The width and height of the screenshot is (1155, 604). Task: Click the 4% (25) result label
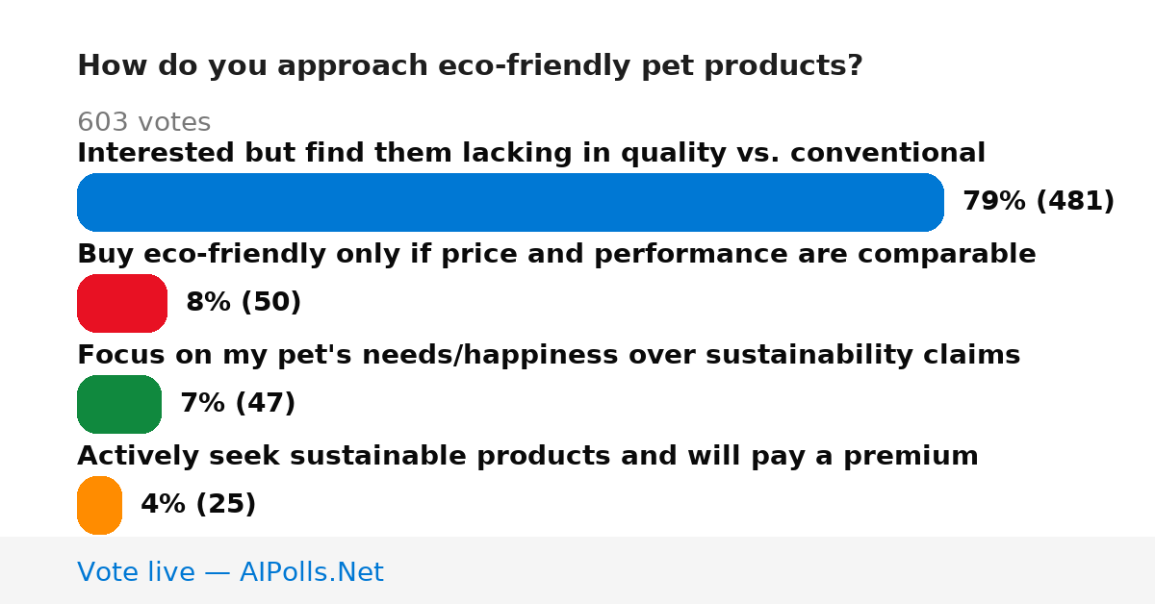tap(198, 505)
